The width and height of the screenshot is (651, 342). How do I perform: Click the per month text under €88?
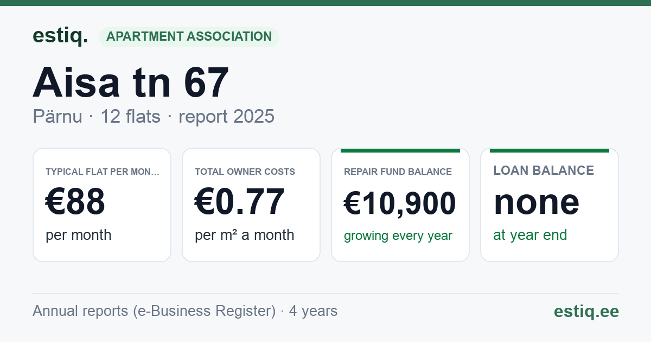coord(79,235)
